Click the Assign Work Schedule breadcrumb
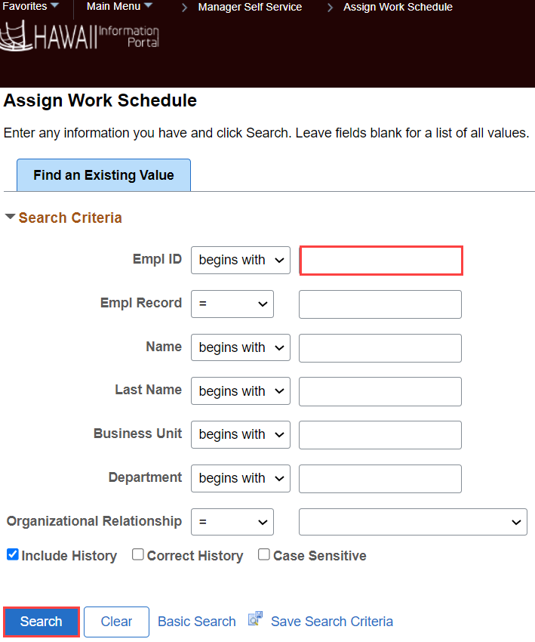Image resolution: width=535 pixels, height=642 pixels. tap(398, 7)
